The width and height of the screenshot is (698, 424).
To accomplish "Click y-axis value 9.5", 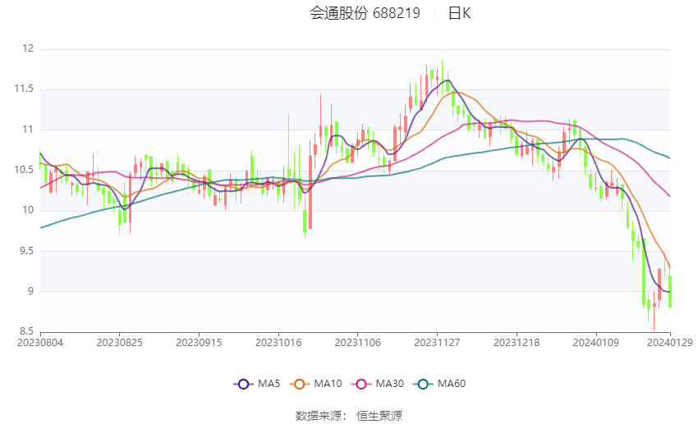I will [26, 251].
